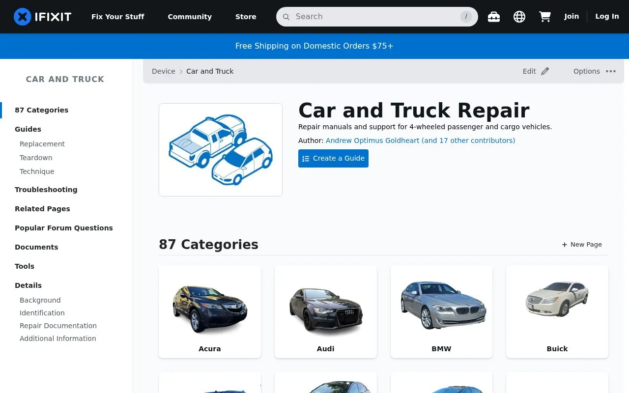
Task: Click the New Page button
Action: pos(582,244)
